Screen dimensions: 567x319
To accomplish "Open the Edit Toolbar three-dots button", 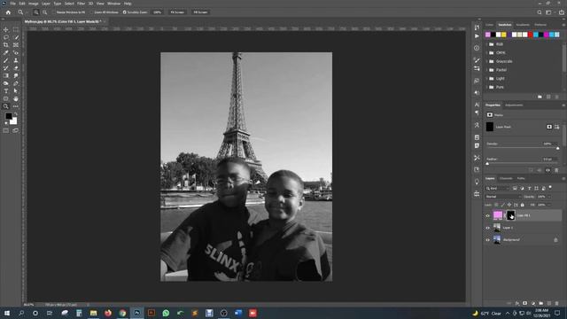I will point(16,106).
